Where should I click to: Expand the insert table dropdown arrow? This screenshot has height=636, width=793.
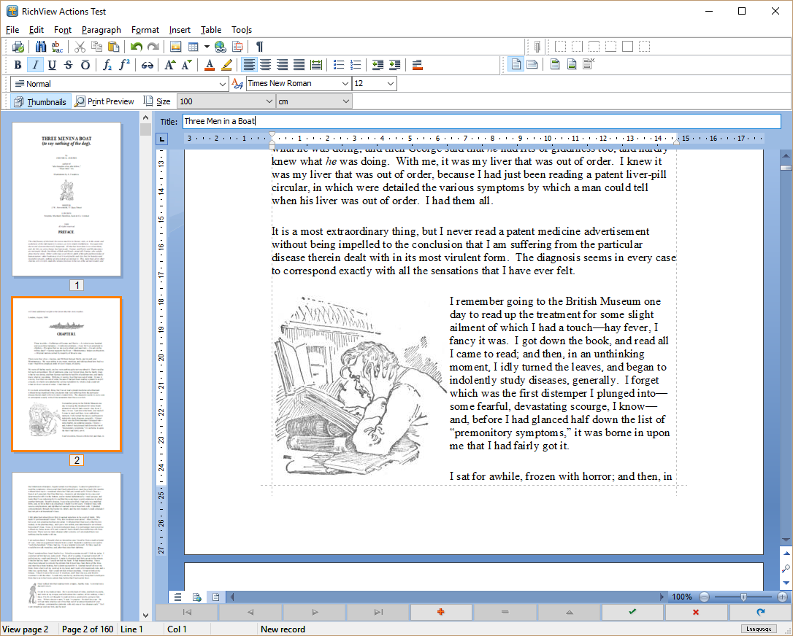click(x=207, y=47)
